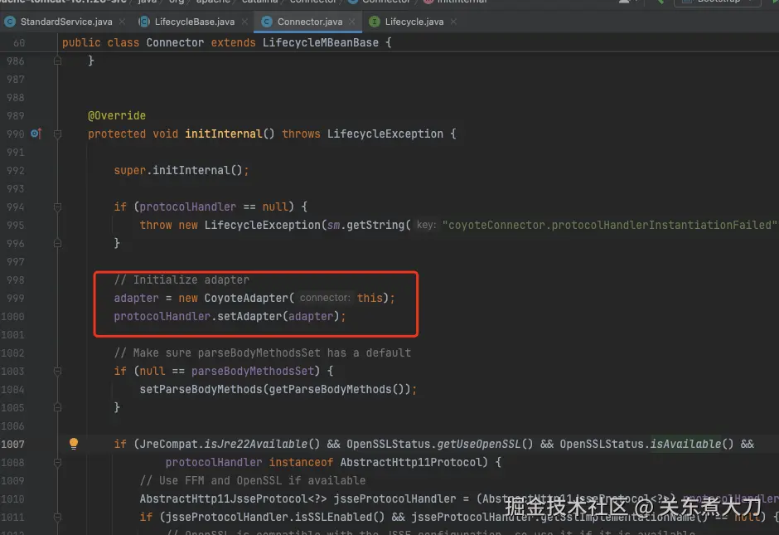Click isJre22Available on line 1007
The height and width of the screenshot is (535, 779).
[256, 444]
